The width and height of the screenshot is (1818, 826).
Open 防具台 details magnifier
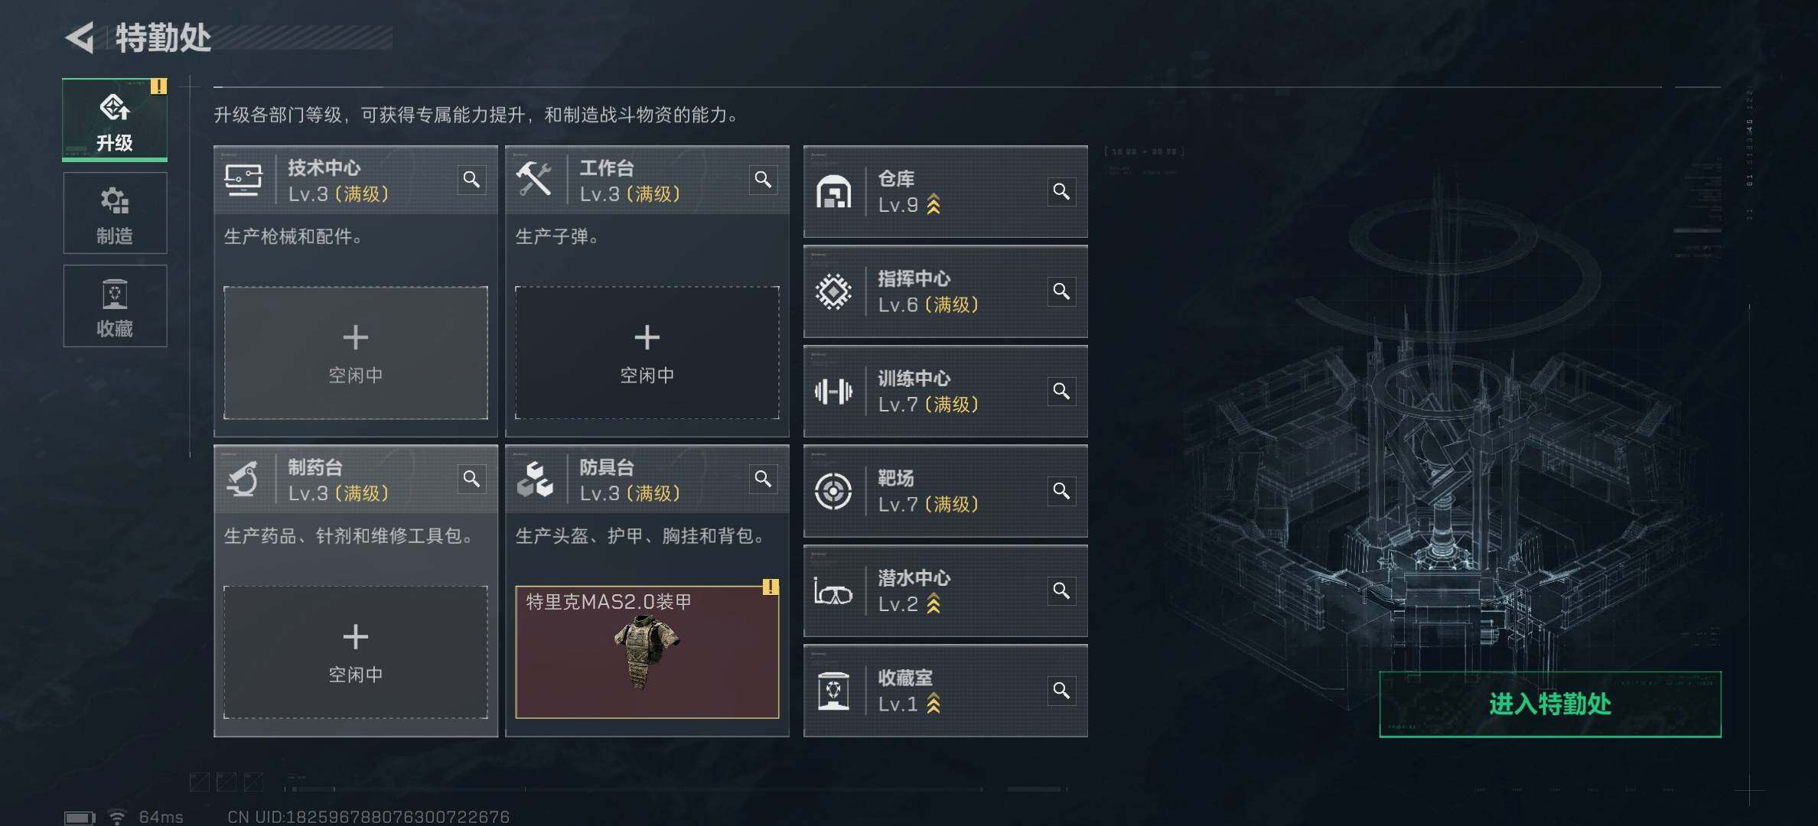763,479
